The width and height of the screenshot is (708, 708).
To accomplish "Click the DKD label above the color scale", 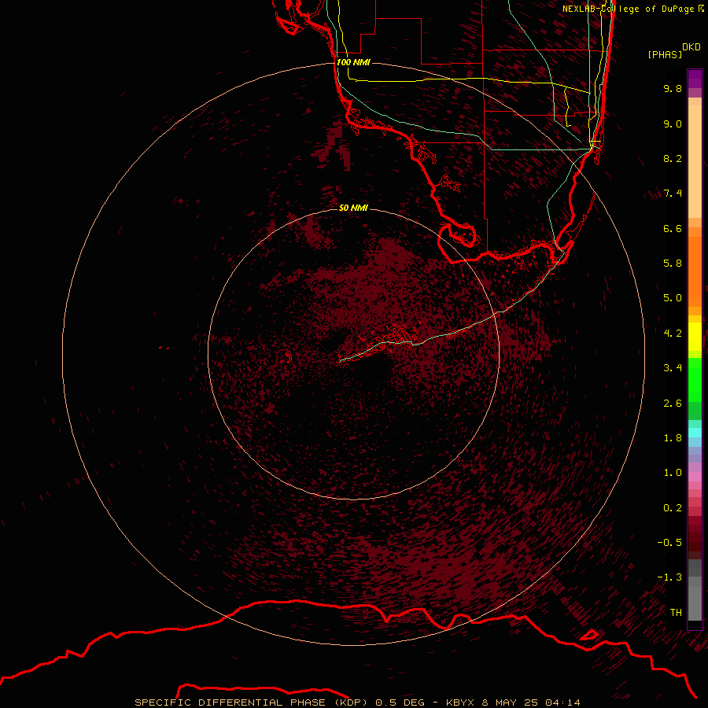I will pyautogui.click(x=691, y=47).
